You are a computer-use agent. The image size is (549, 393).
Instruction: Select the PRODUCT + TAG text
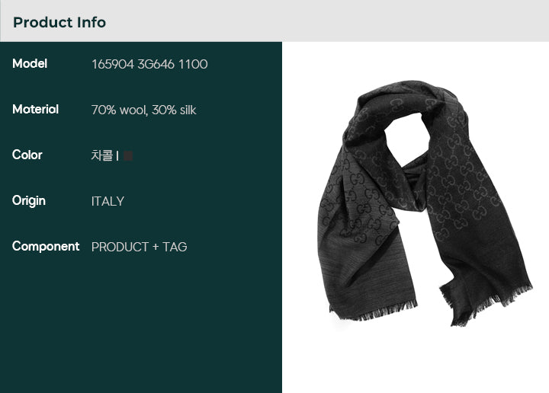point(139,248)
